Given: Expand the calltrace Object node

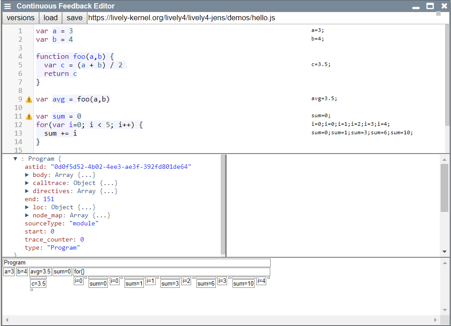Looking at the screenshot, I should 27,183.
